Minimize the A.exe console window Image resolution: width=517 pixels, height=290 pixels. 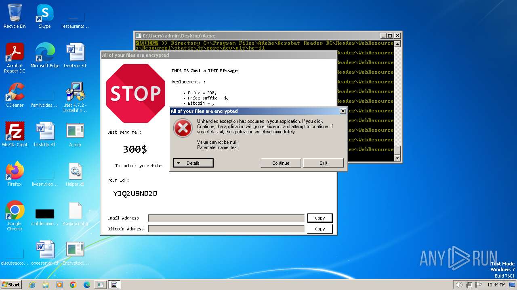coord(383,35)
